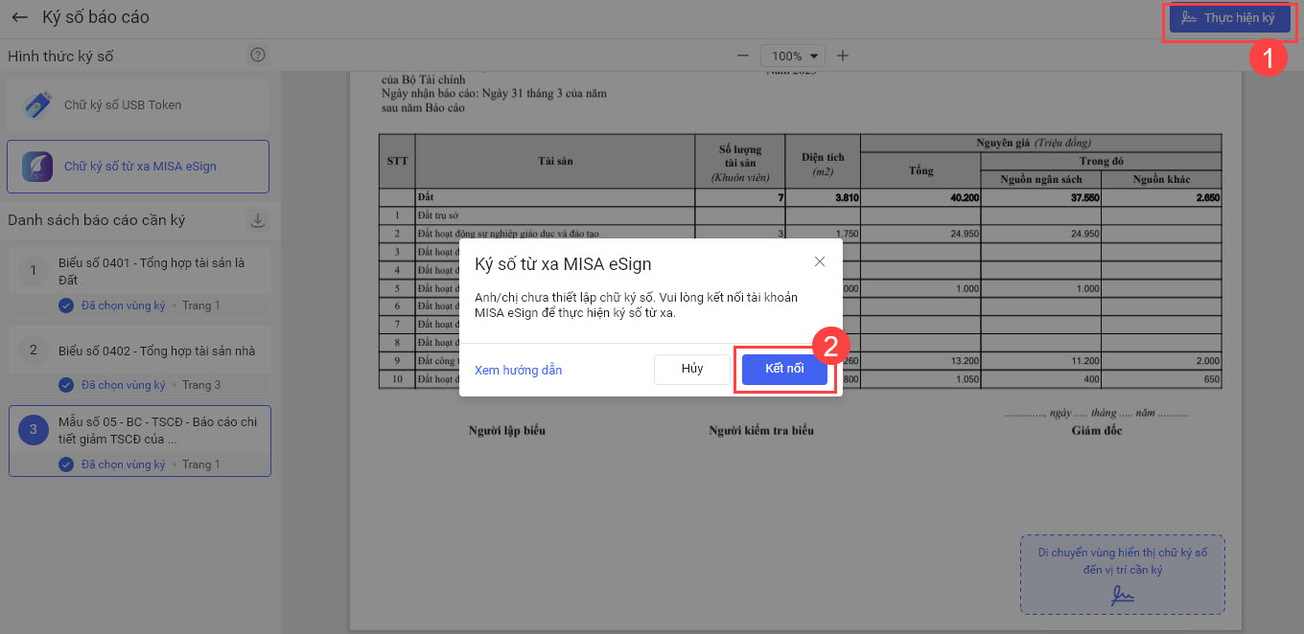Image resolution: width=1304 pixels, height=634 pixels.
Task: Click checkmark icon under Mẫu số 05 report
Action: (66, 464)
